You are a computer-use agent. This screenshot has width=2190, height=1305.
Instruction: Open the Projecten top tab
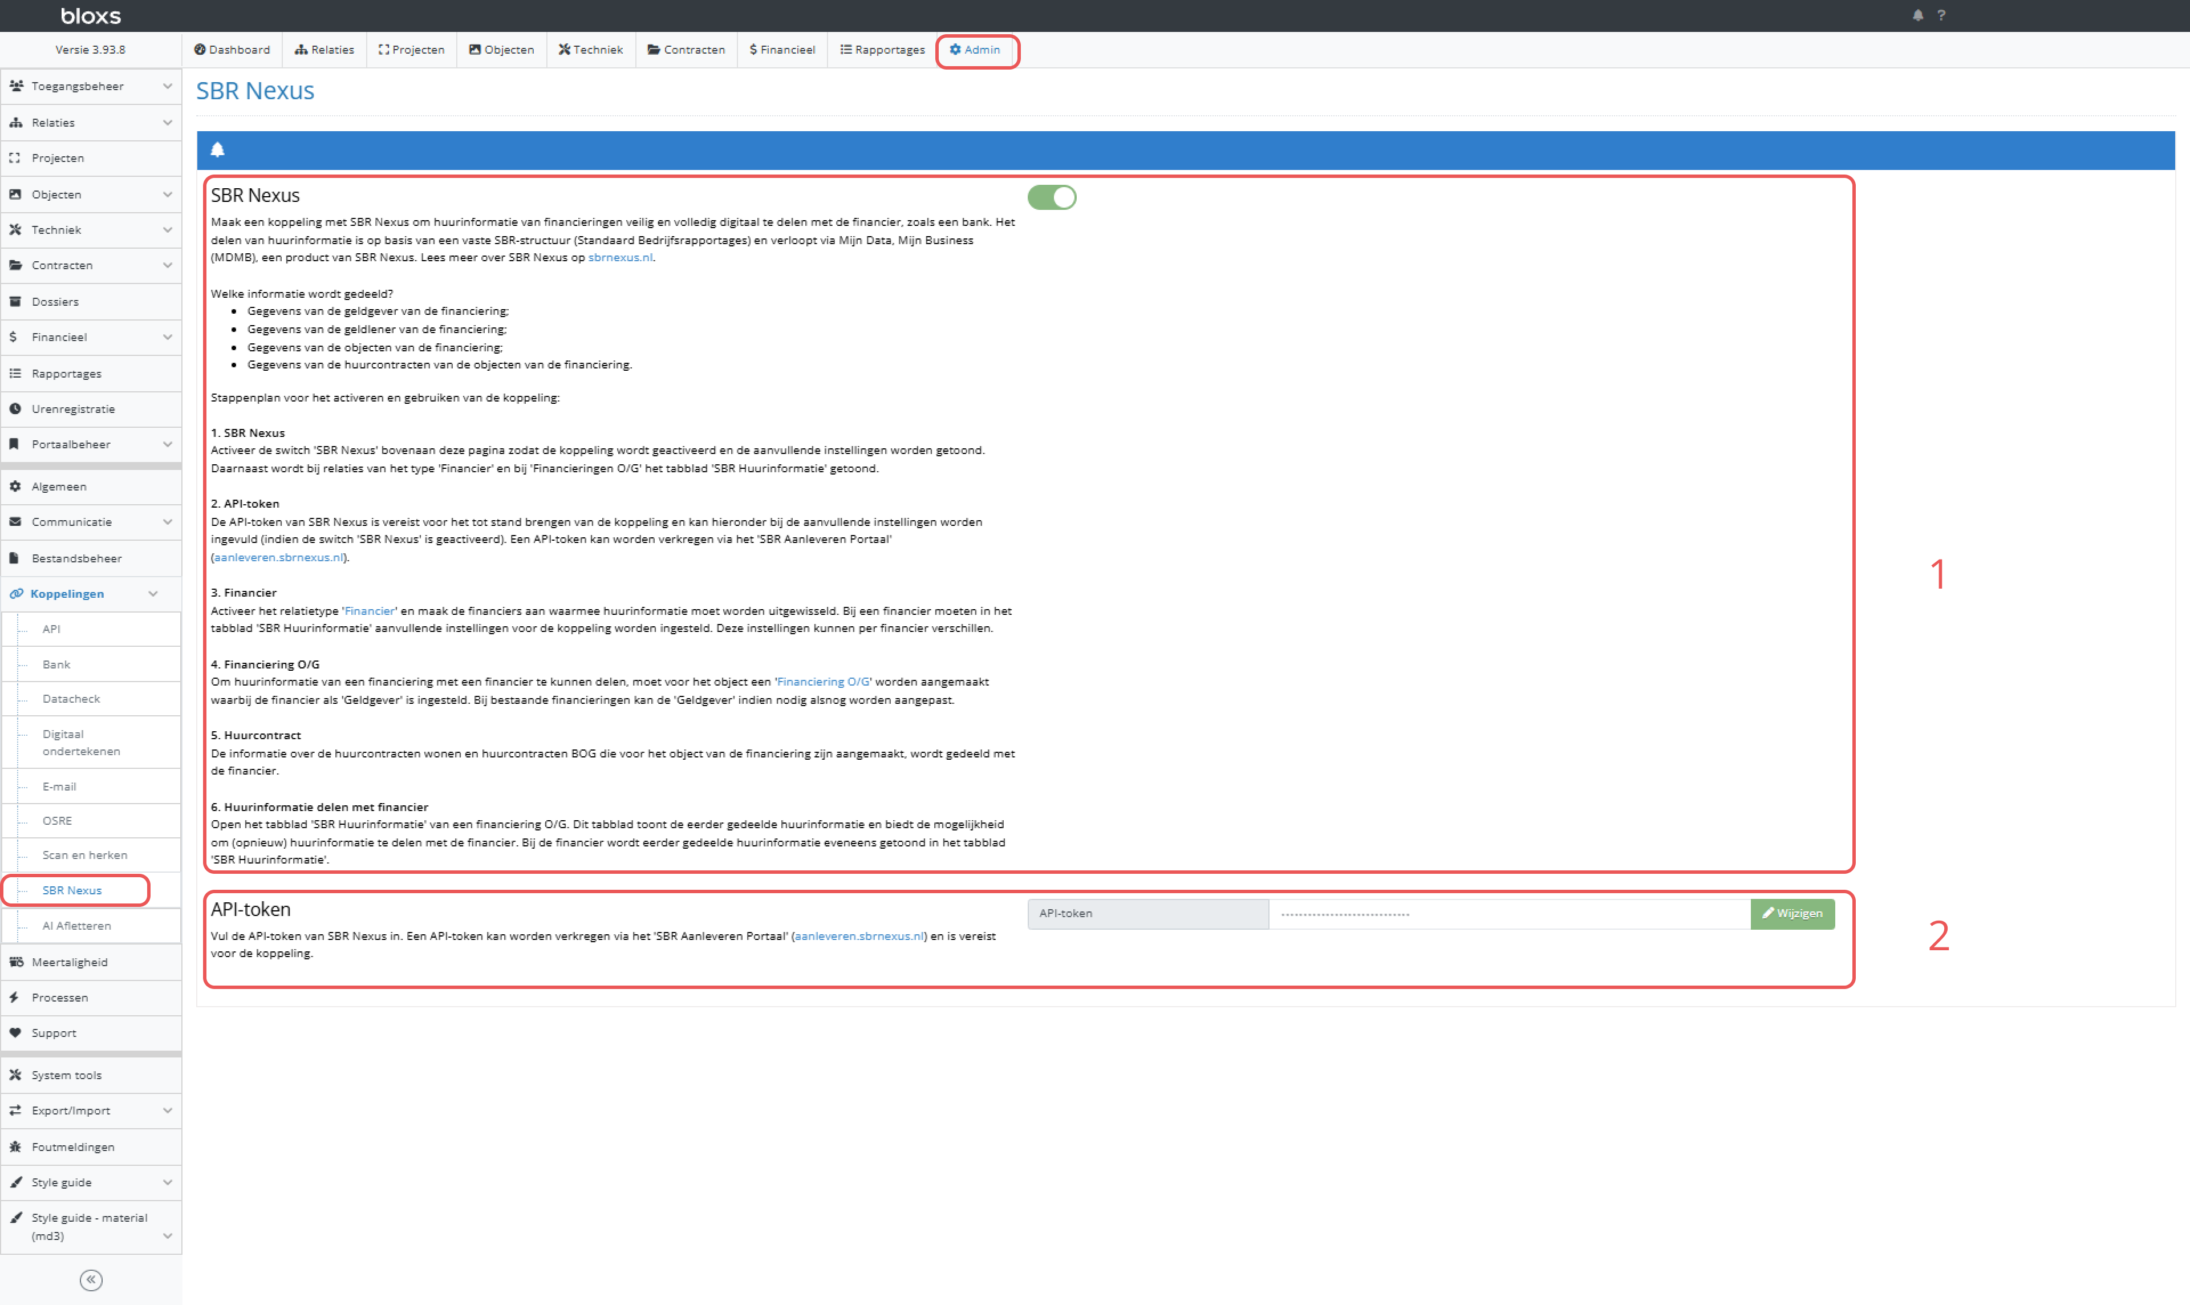tap(411, 50)
